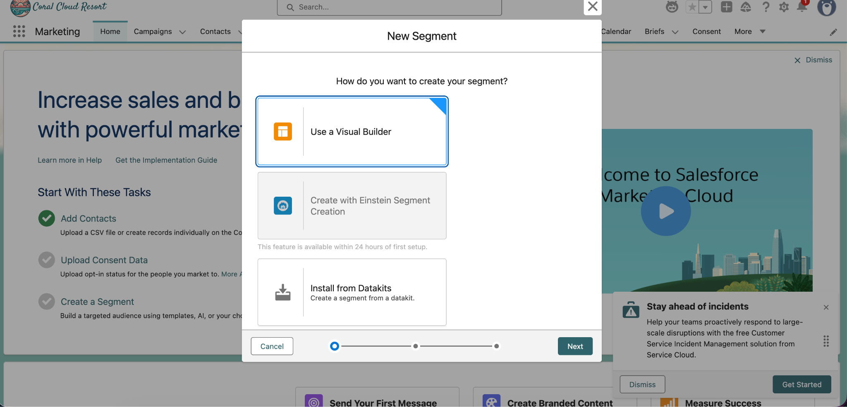Close the Stay ahead of incidents popup
This screenshot has height=407, width=847.
[826, 307]
